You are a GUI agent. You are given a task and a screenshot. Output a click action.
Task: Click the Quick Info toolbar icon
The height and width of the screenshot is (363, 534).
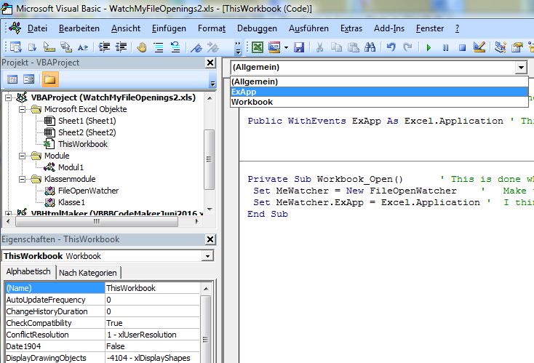(x=49, y=47)
